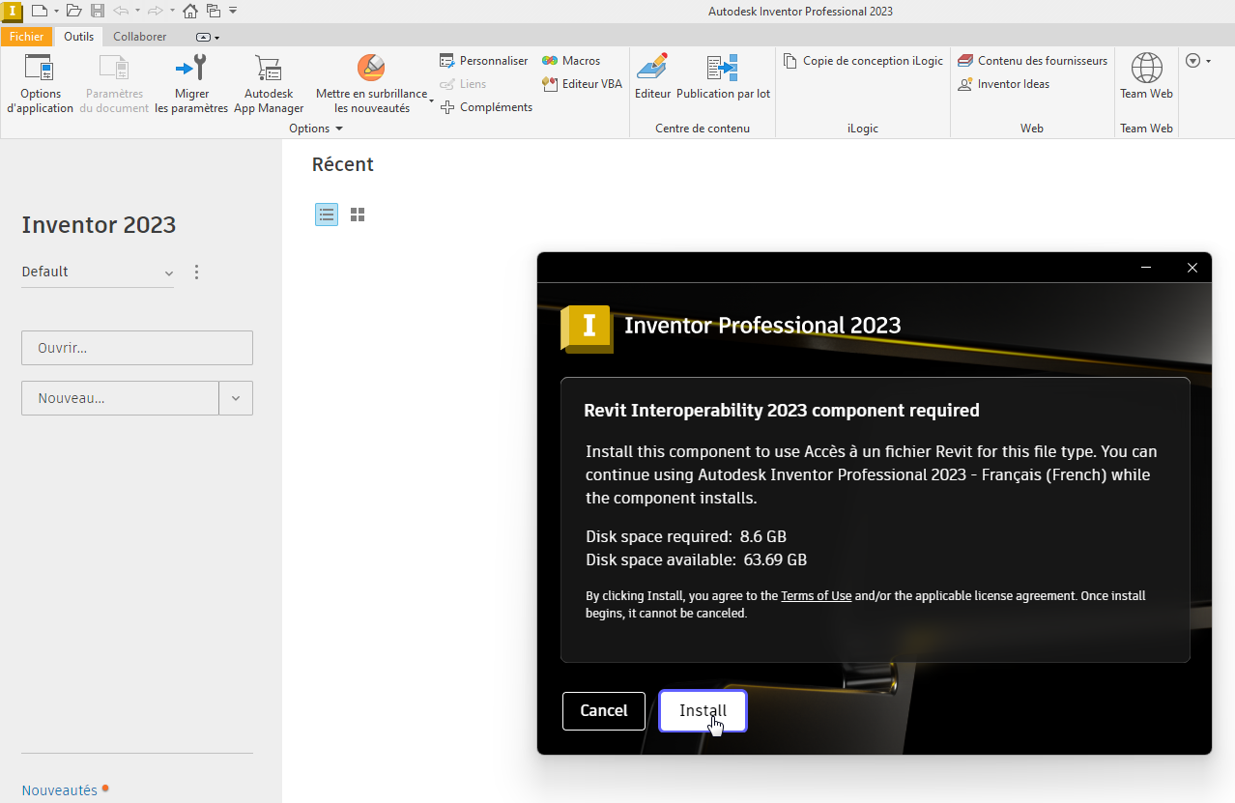
Task: Click Install in the installer dialog
Action: (703, 711)
